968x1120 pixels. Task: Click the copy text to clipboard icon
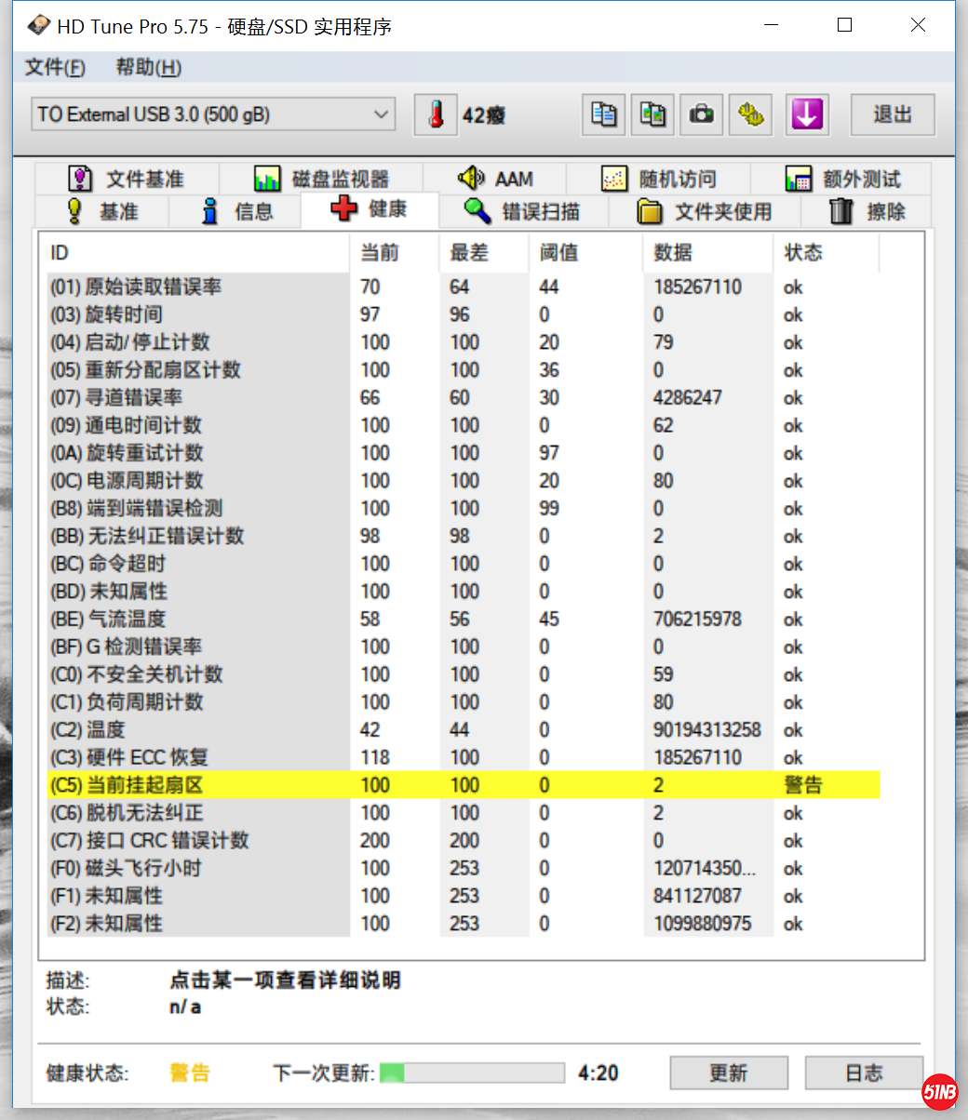pos(604,115)
